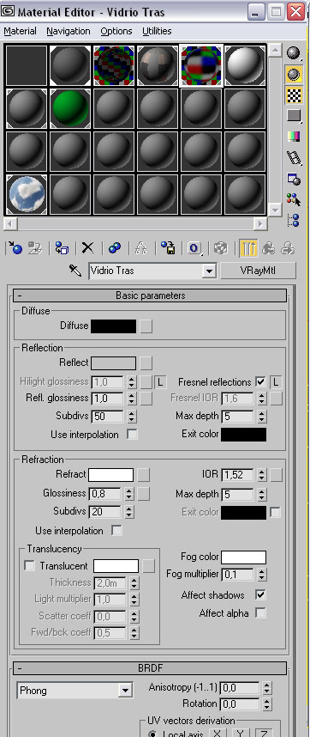The image size is (310, 737).
Task: Click Show Map in Viewport cube icon
Action: click(221, 247)
